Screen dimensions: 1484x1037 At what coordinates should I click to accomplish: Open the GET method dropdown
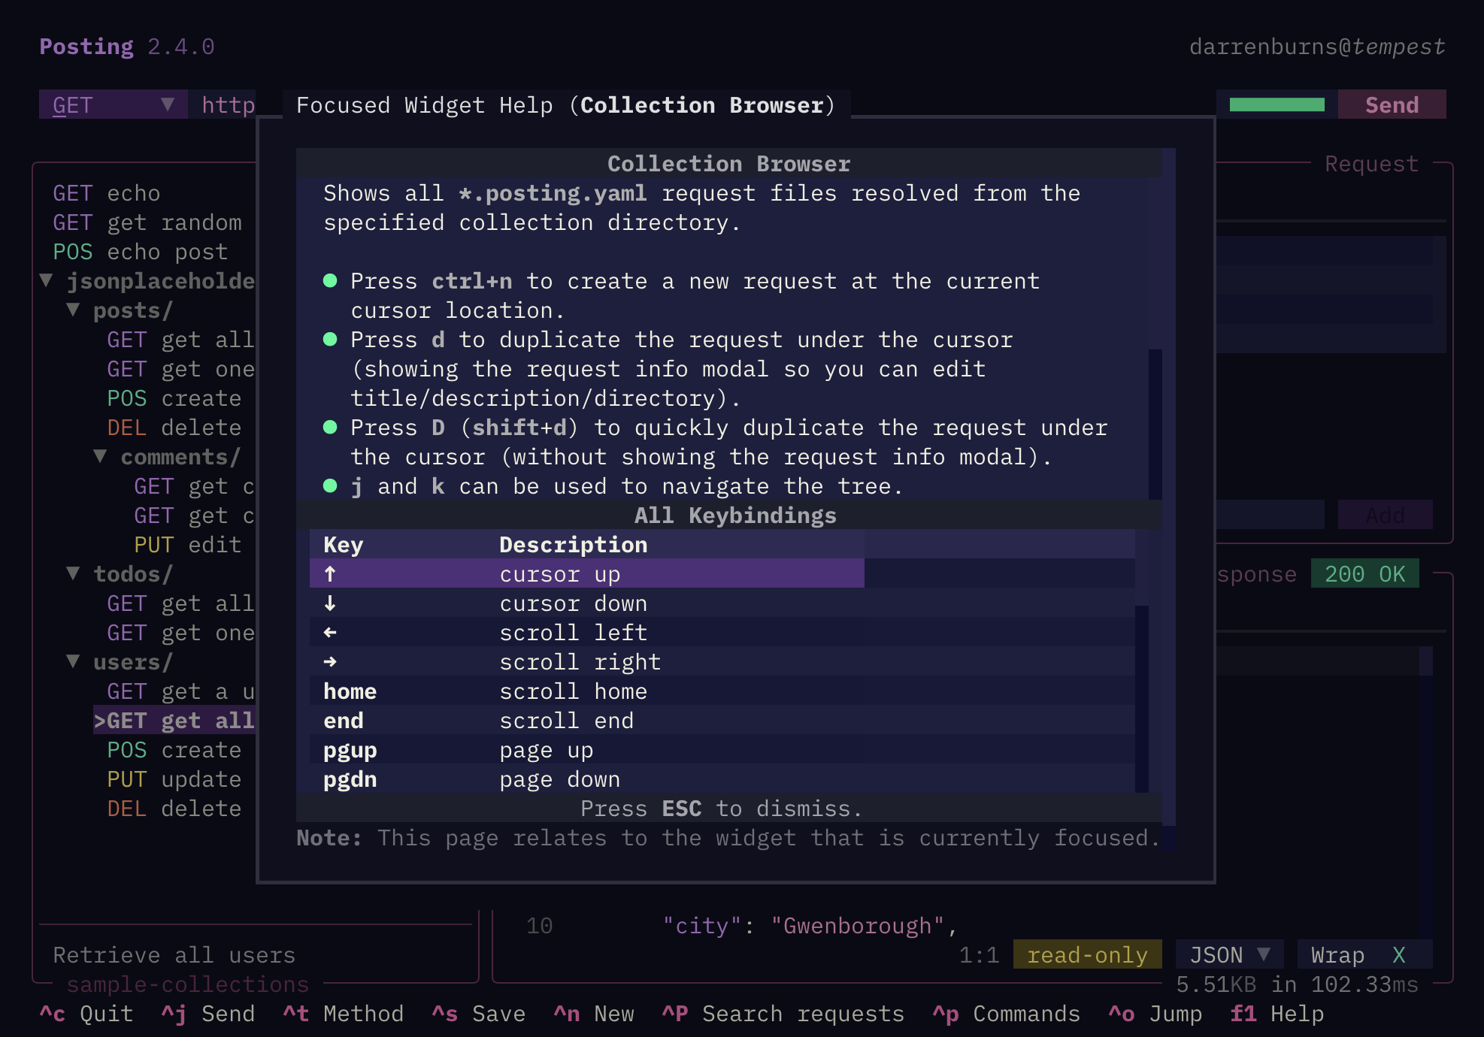pos(113,105)
